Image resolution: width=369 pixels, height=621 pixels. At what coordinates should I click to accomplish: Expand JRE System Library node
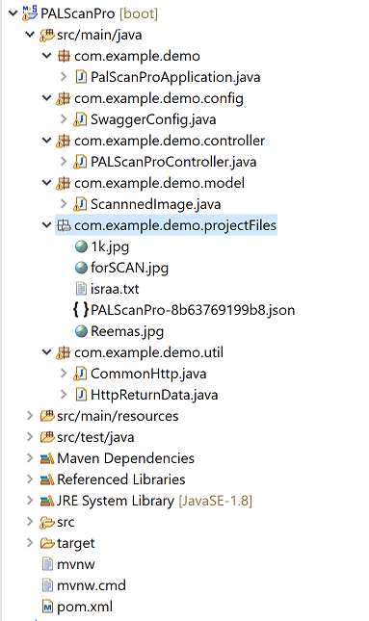[30, 501]
